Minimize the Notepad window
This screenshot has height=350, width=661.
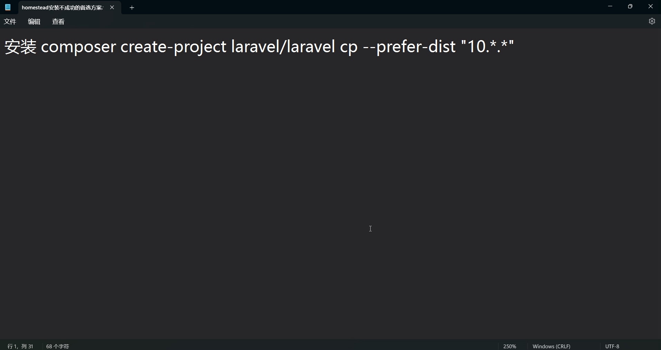610,6
